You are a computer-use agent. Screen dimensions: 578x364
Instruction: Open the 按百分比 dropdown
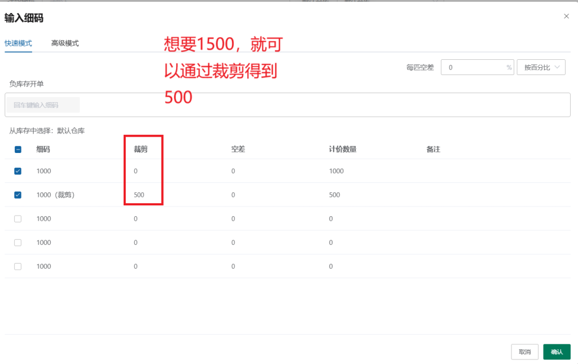click(541, 67)
